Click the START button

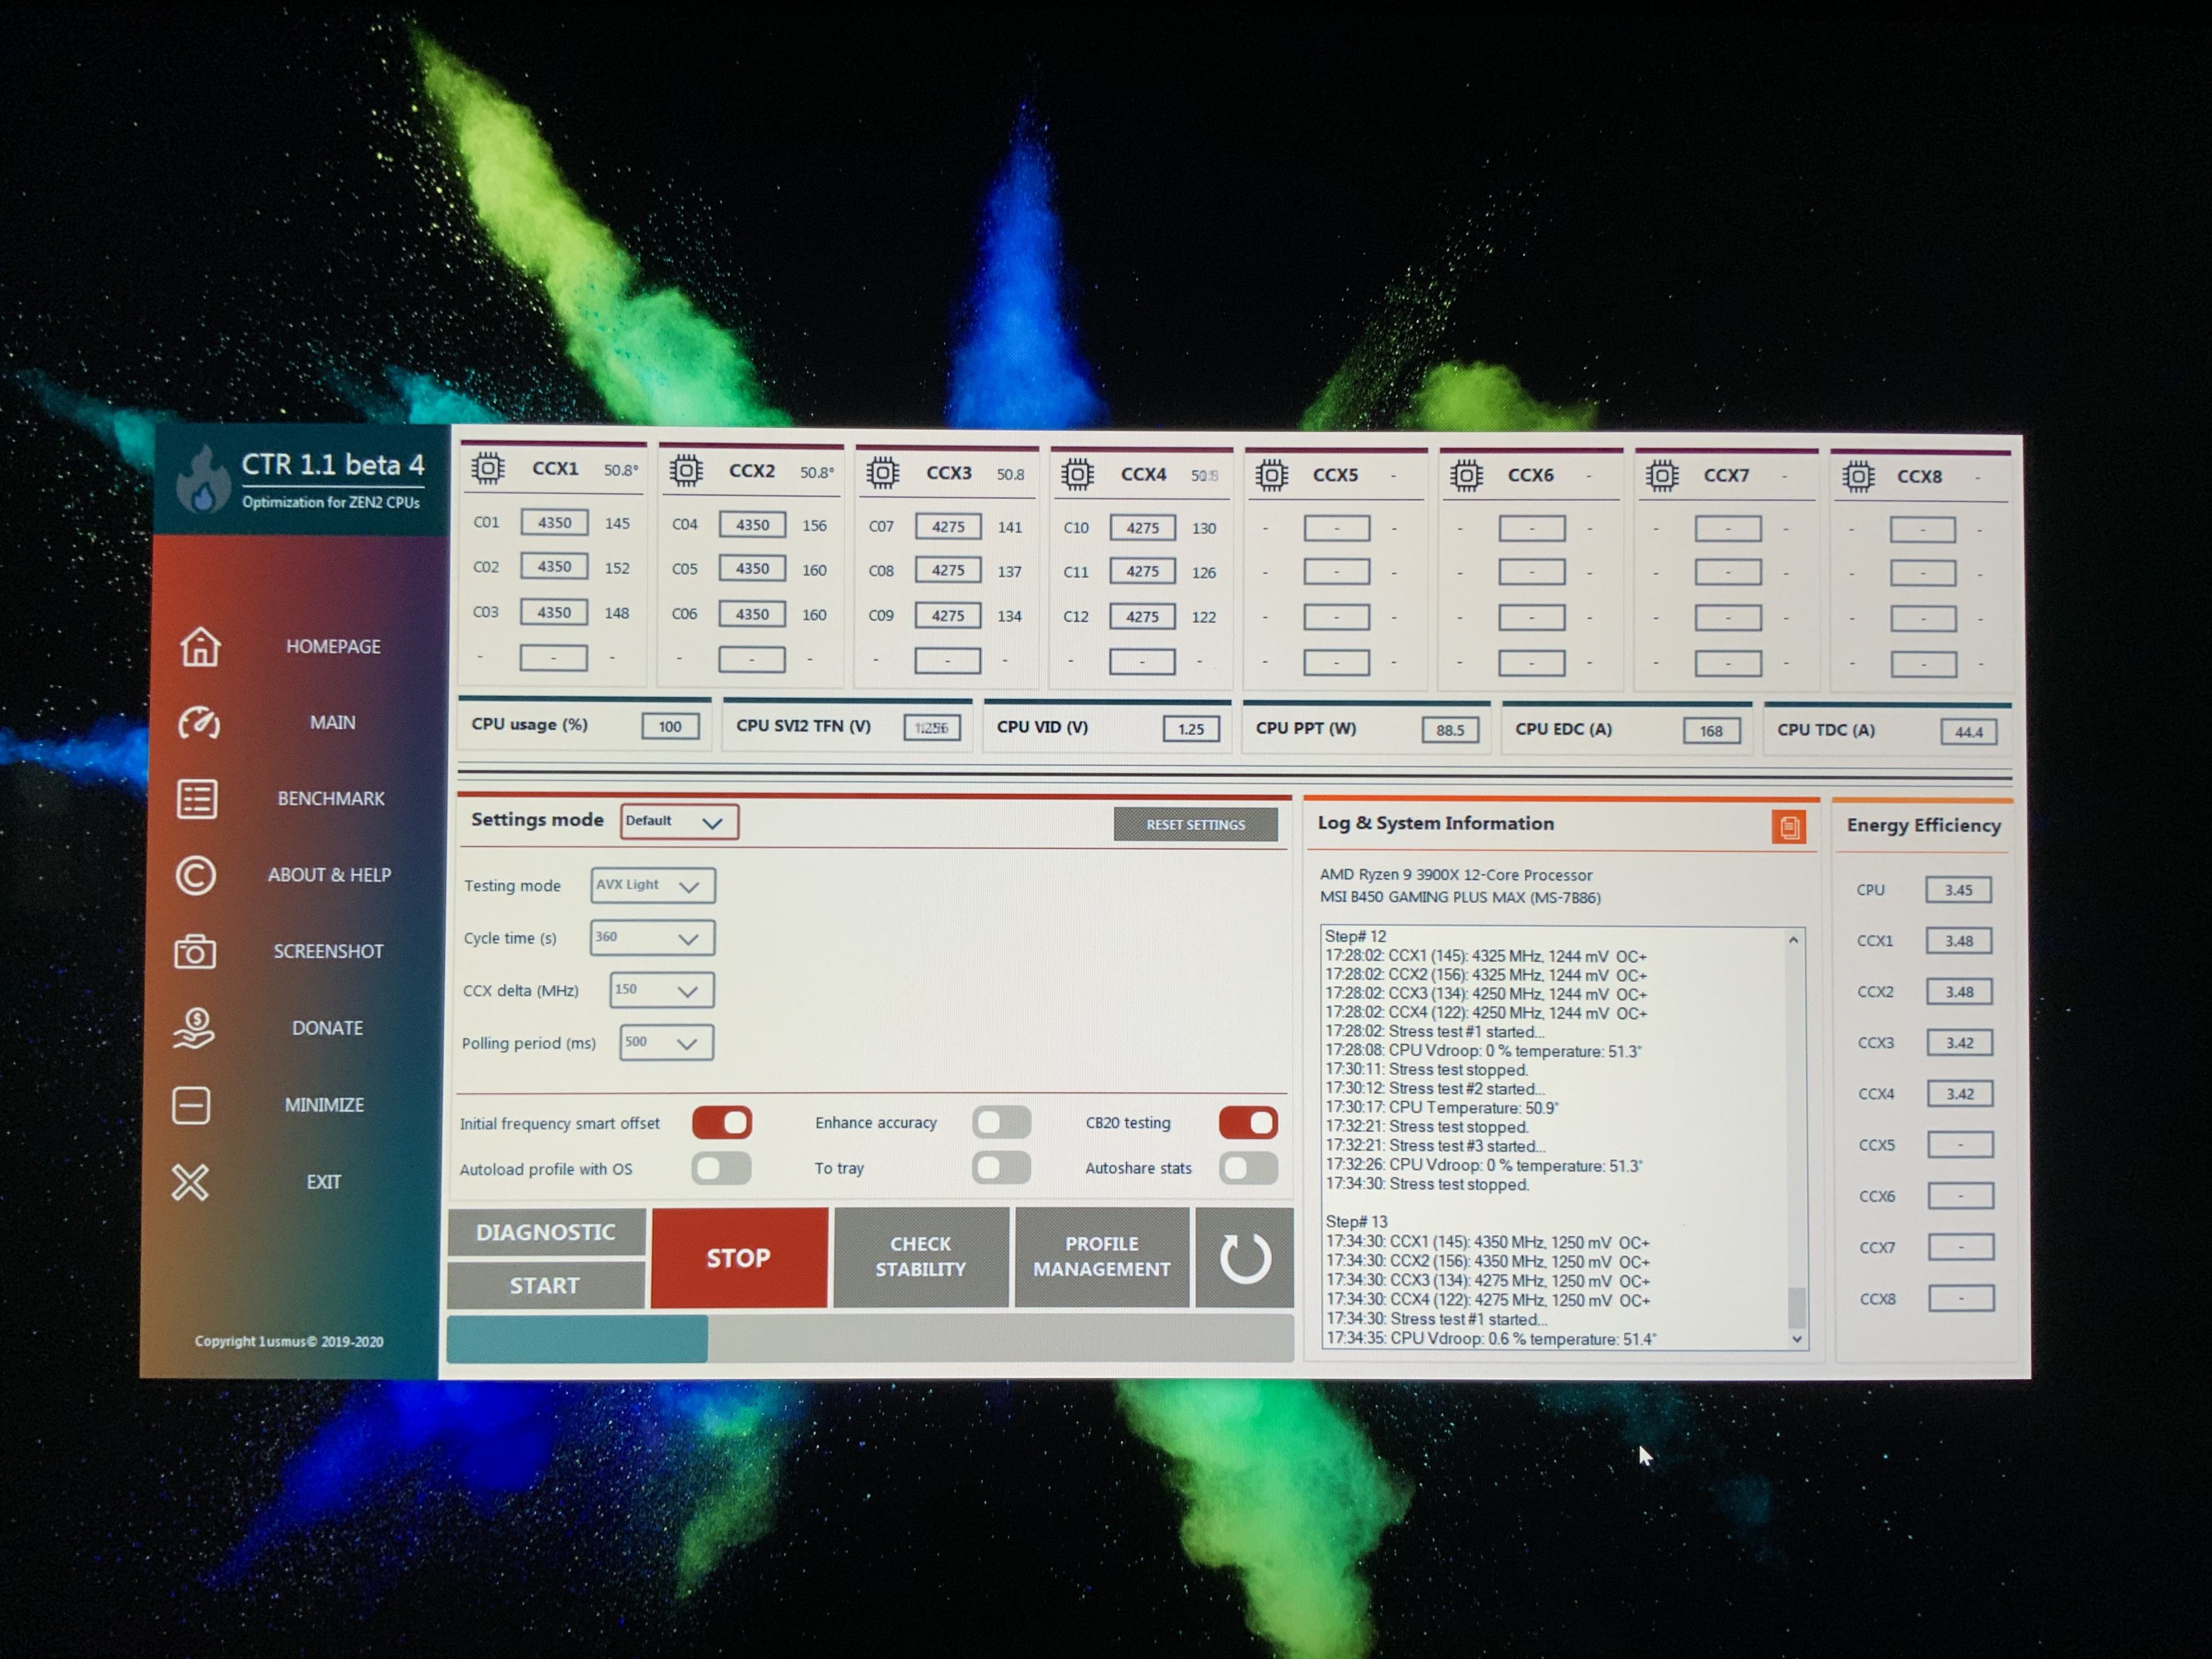point(545,1285)
